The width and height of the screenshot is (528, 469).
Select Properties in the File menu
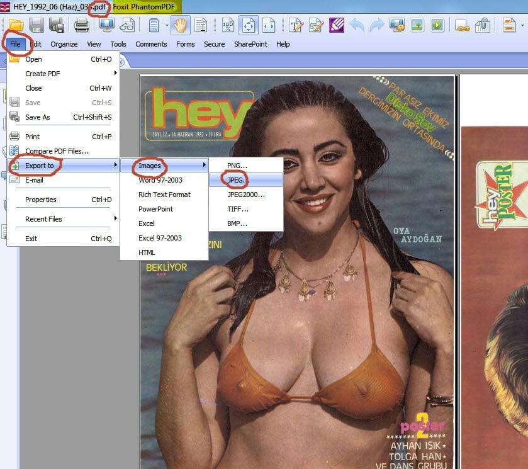[x=41, y=200]
